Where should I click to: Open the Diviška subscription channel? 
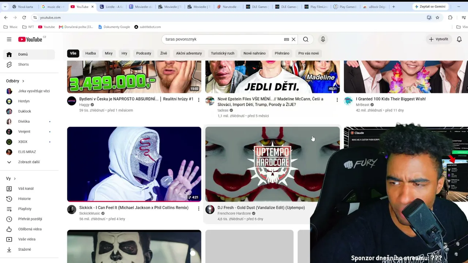29,122
